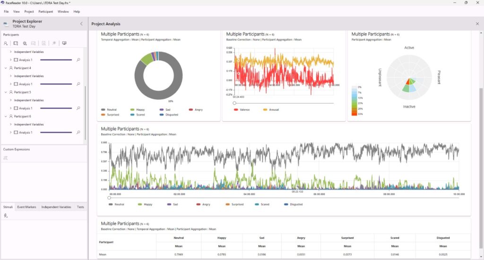Screen dimensions: 484x260
Task: Click the add participant icon
Action: coord(6,43)
